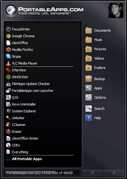The width and height of the screenshot is (127, 179).
Task: Open the Videos folder icon
Action: (89, 58)
